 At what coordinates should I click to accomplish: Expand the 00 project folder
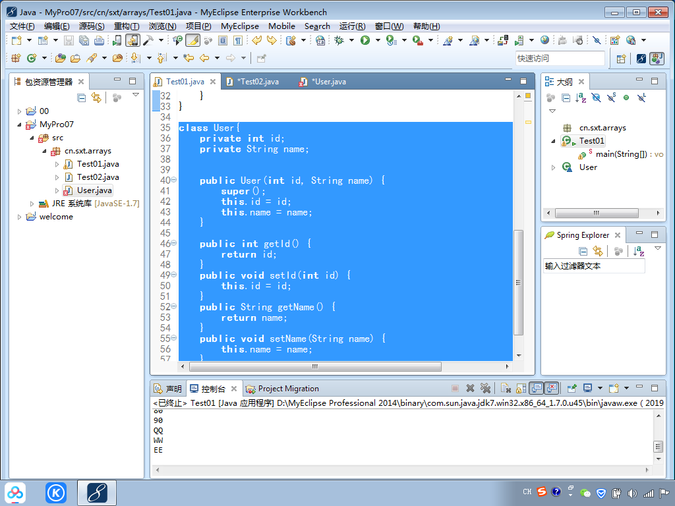(x=19, y=111)
